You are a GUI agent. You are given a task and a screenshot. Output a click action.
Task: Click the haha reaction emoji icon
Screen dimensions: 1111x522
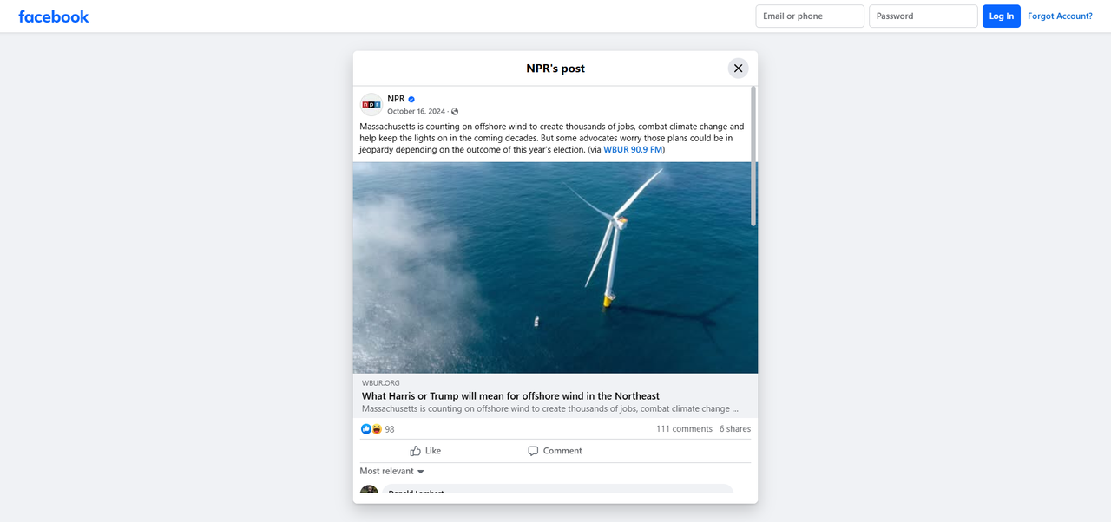pos(377,429)
